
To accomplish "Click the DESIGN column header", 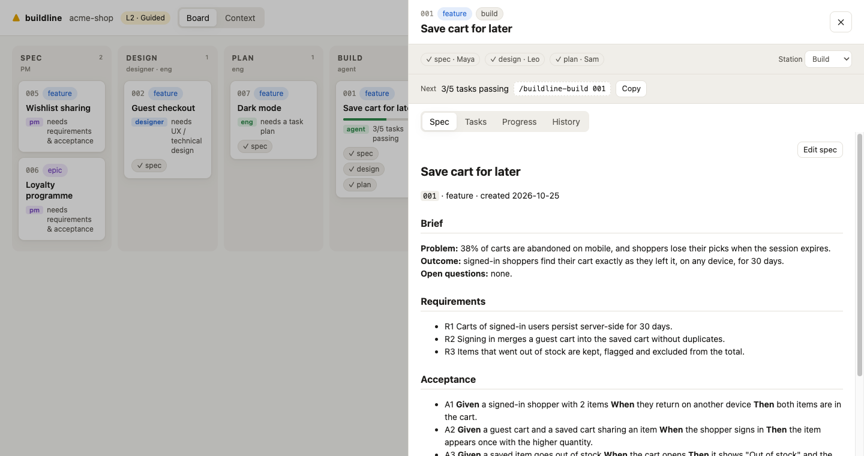I will point(142,58).
